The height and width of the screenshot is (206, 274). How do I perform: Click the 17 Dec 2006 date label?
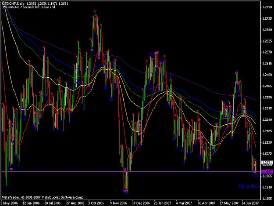[x=141, y=203]
